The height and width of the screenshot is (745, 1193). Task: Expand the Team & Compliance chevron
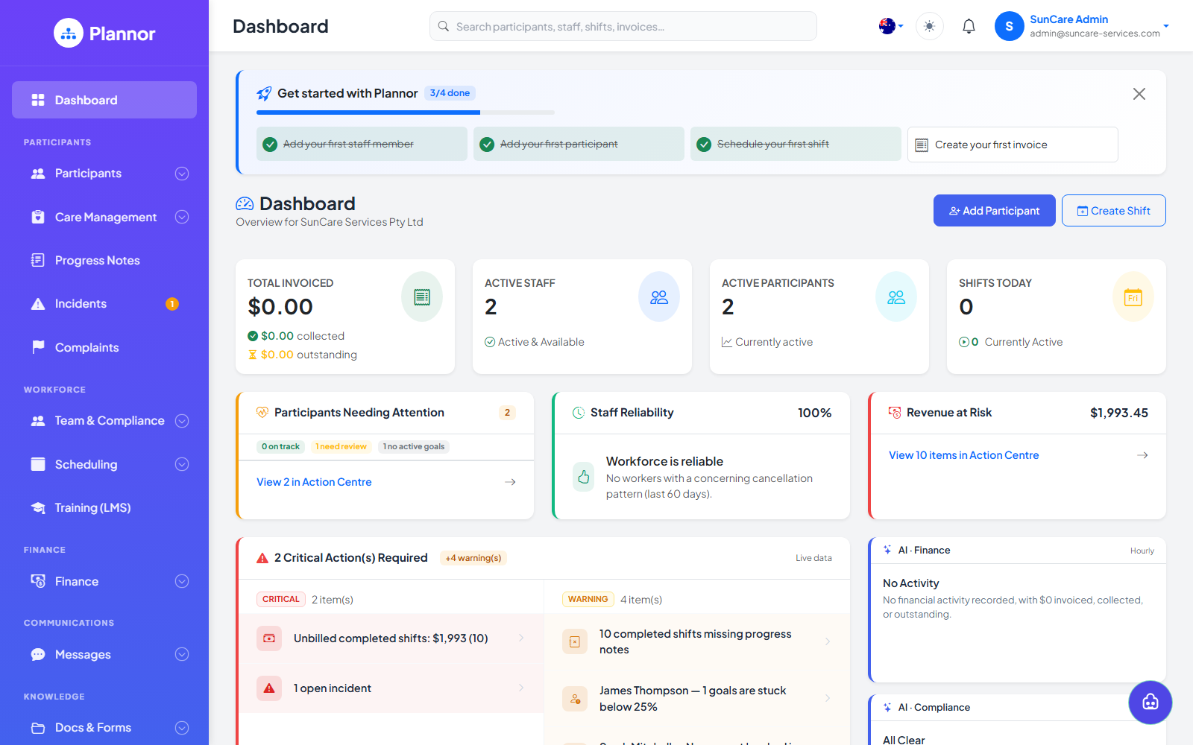coord(182,421)
